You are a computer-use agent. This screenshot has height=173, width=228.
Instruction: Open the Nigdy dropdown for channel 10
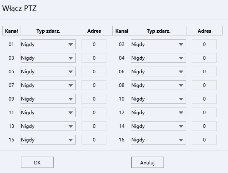click(x=158, y=99)
